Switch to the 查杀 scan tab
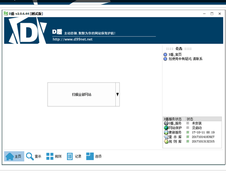 pyautogui.click(x=34, y=156)
